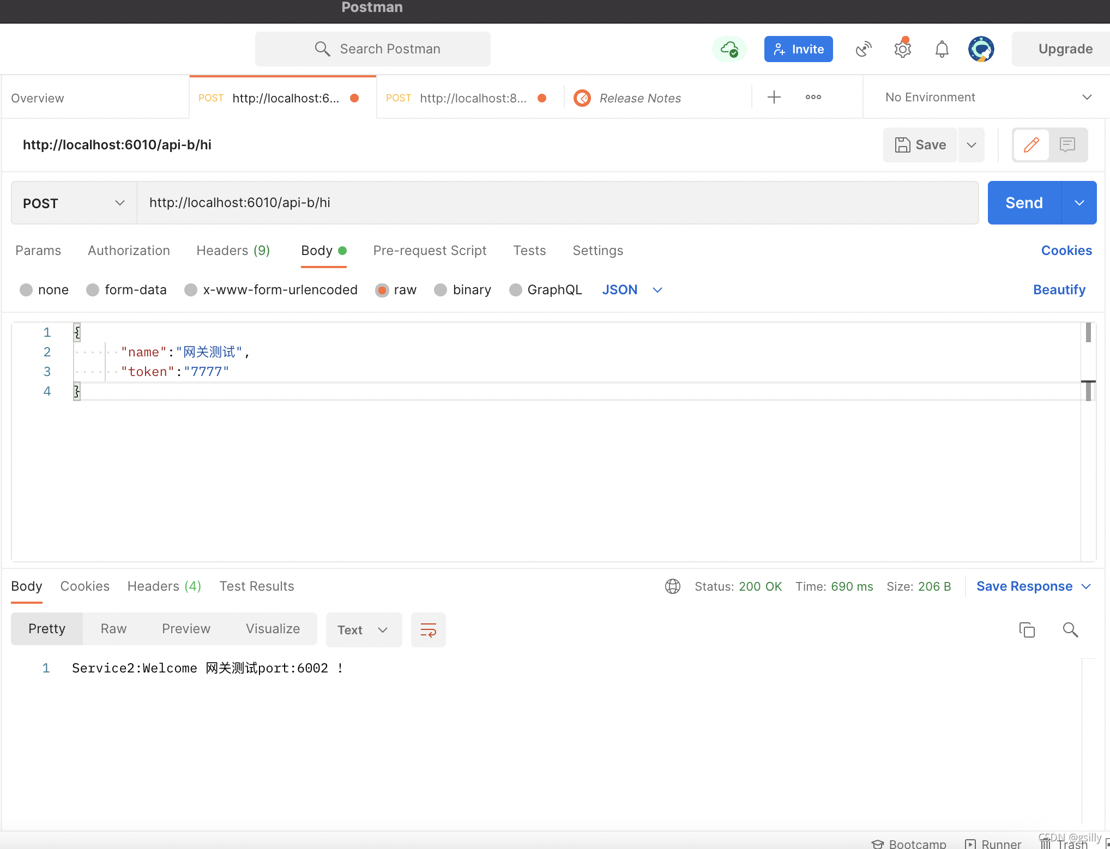Image resolution: width=1110 pixels, height=849 pixels.
Task: Open the Pre-request Script tab
Action: (x=430, y=251)
